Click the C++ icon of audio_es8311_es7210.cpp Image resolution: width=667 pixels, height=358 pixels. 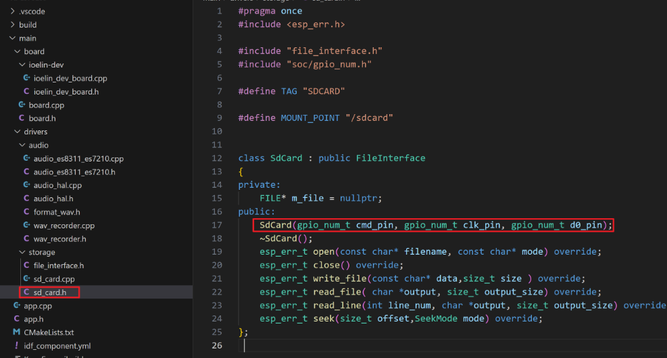(x=26, y=159)
